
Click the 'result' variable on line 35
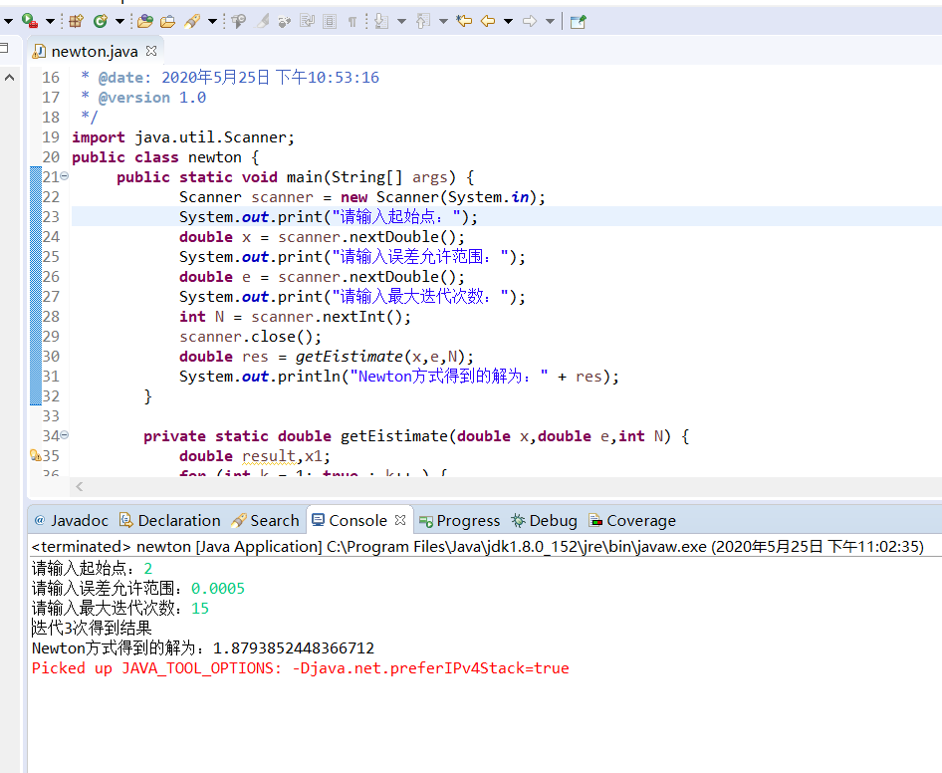pyautogui.click(x=269, y=456)
